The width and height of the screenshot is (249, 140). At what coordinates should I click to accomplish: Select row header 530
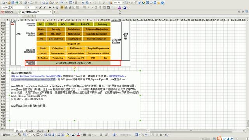pos(3,98)
